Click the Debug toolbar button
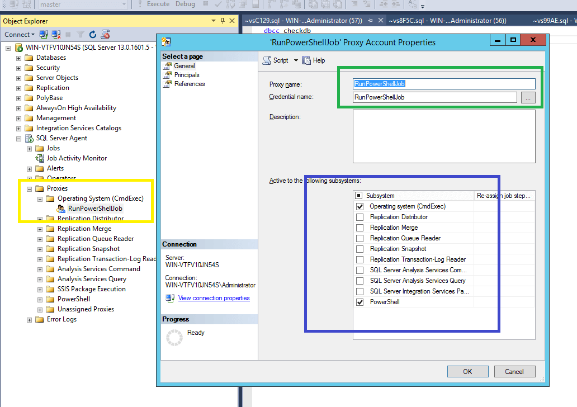Viewport: 577px width, 407px height. (185, 4)
